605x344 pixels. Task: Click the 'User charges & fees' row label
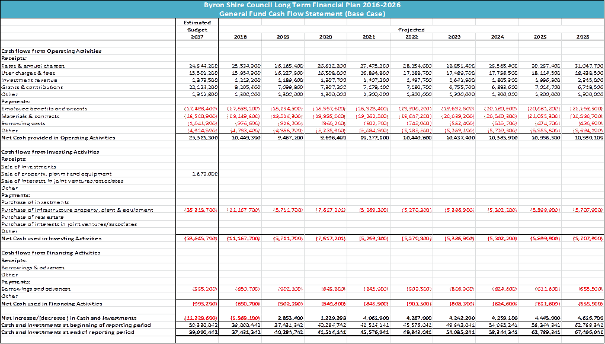(x=28, y=73)
